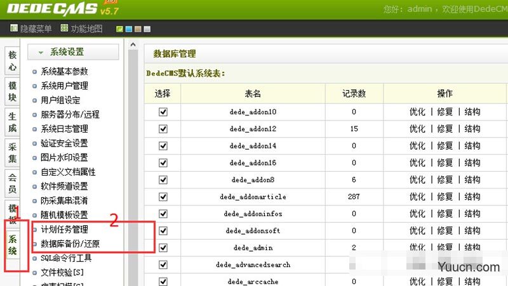
Task: Click 优化 for dede_addon12 table
Action: pyautogui.click(x=417, y=129)
